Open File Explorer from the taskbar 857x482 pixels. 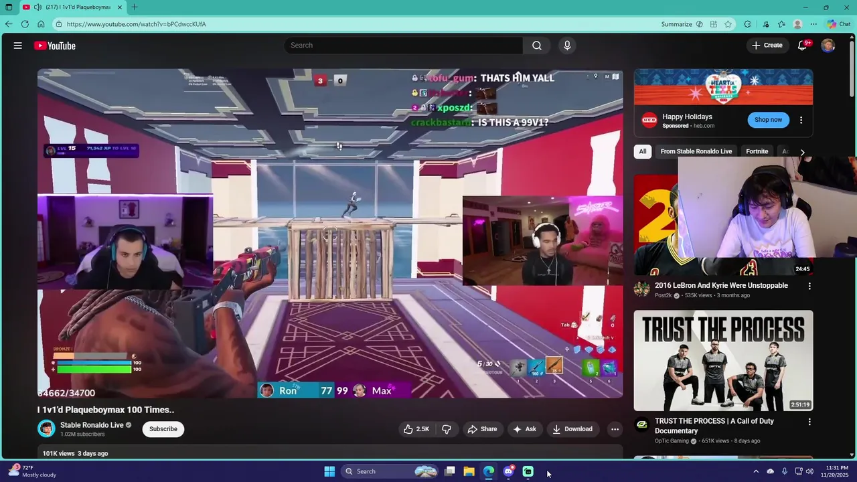[469, 471]
